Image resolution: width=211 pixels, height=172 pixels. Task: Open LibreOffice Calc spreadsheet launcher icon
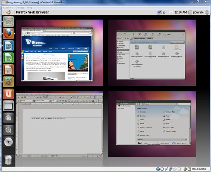pyautogui.click(x=8, y=58)
